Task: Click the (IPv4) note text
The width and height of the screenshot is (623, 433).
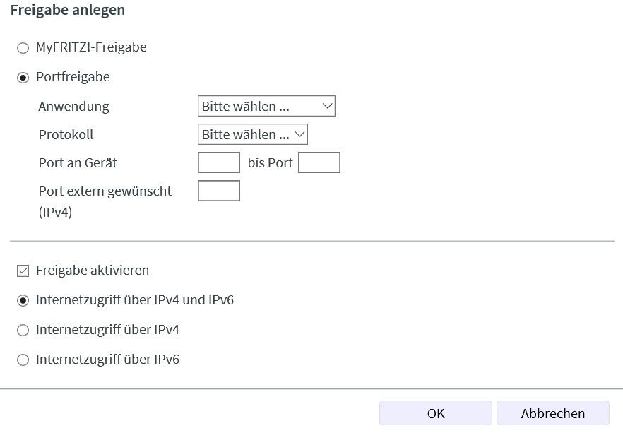Action: (x=57, y=212)
